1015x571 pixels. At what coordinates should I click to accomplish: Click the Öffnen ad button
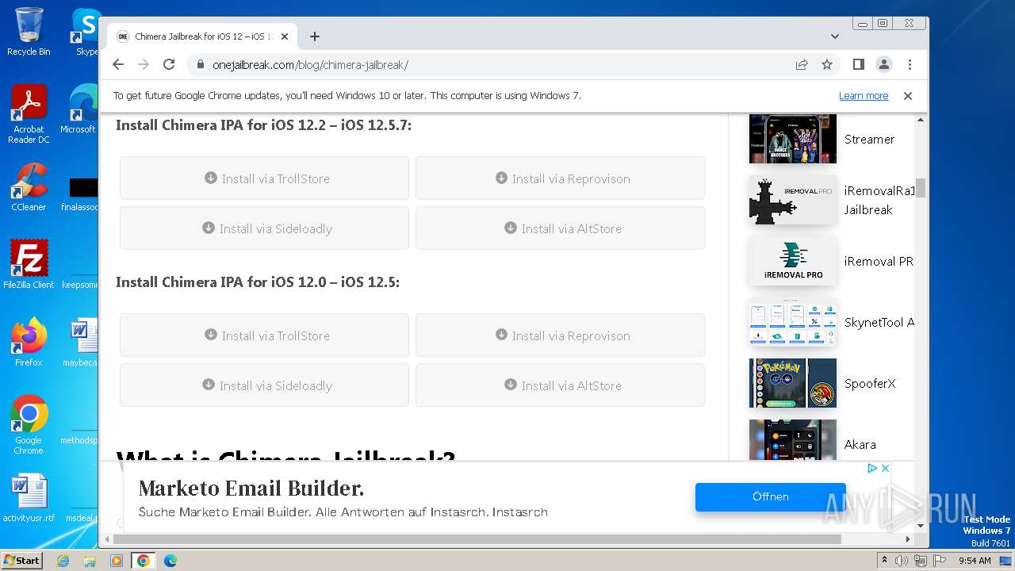pos(770,496)
